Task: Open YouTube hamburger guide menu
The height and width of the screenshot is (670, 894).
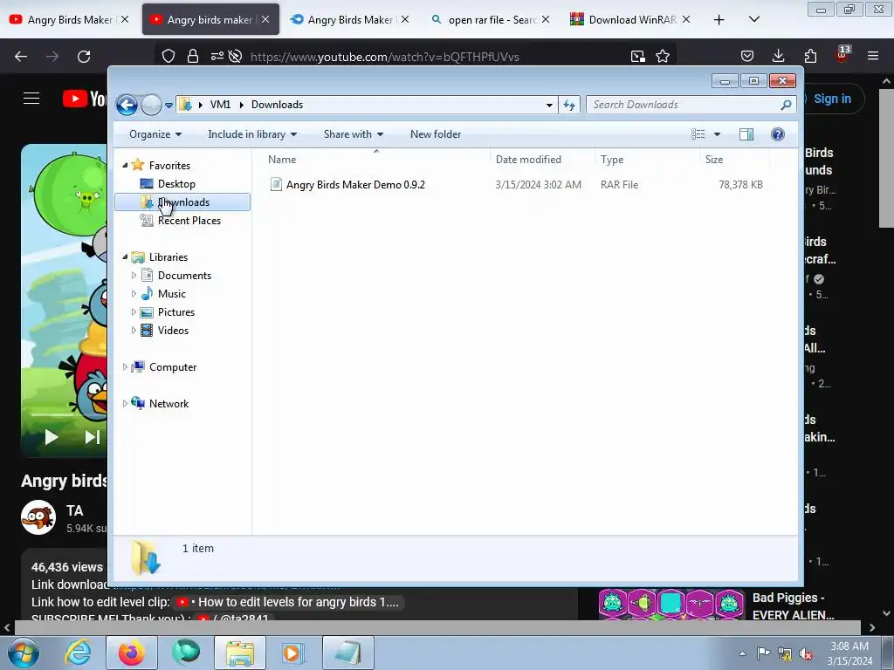Action: pos(31,99)
